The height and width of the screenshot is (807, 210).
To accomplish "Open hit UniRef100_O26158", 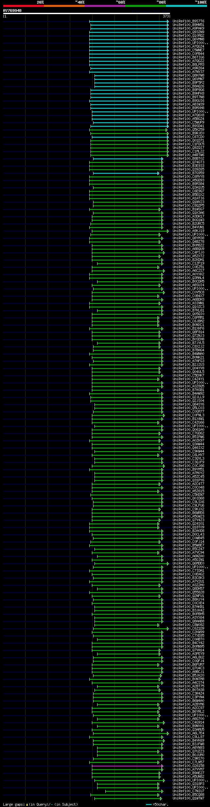I will click(x=188, y=766).
